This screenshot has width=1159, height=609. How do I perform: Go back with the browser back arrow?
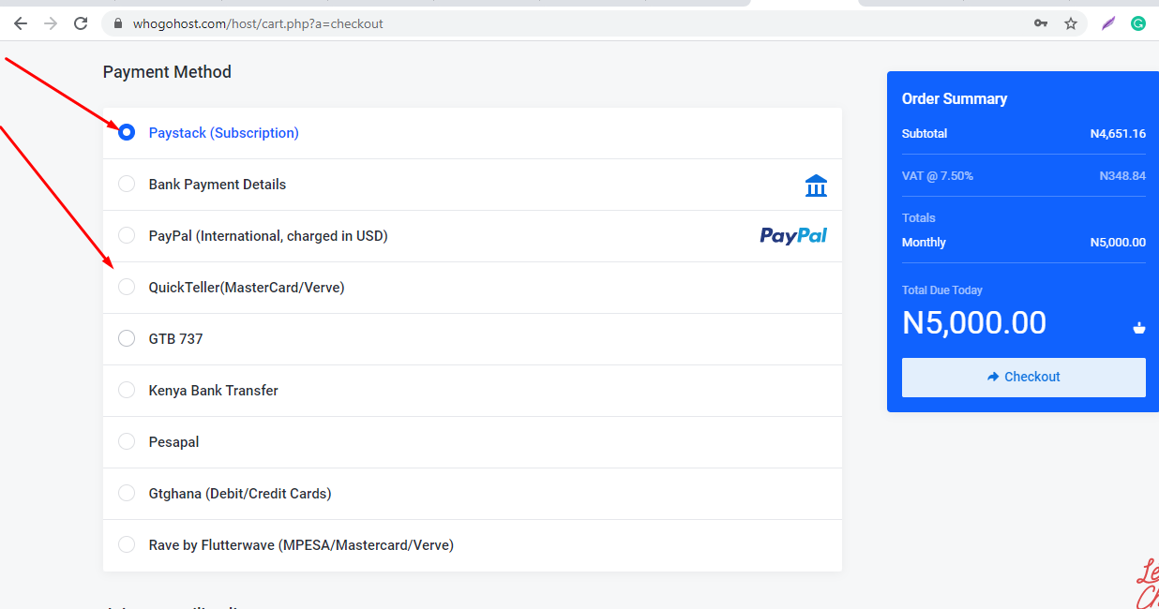coord(21,23)
